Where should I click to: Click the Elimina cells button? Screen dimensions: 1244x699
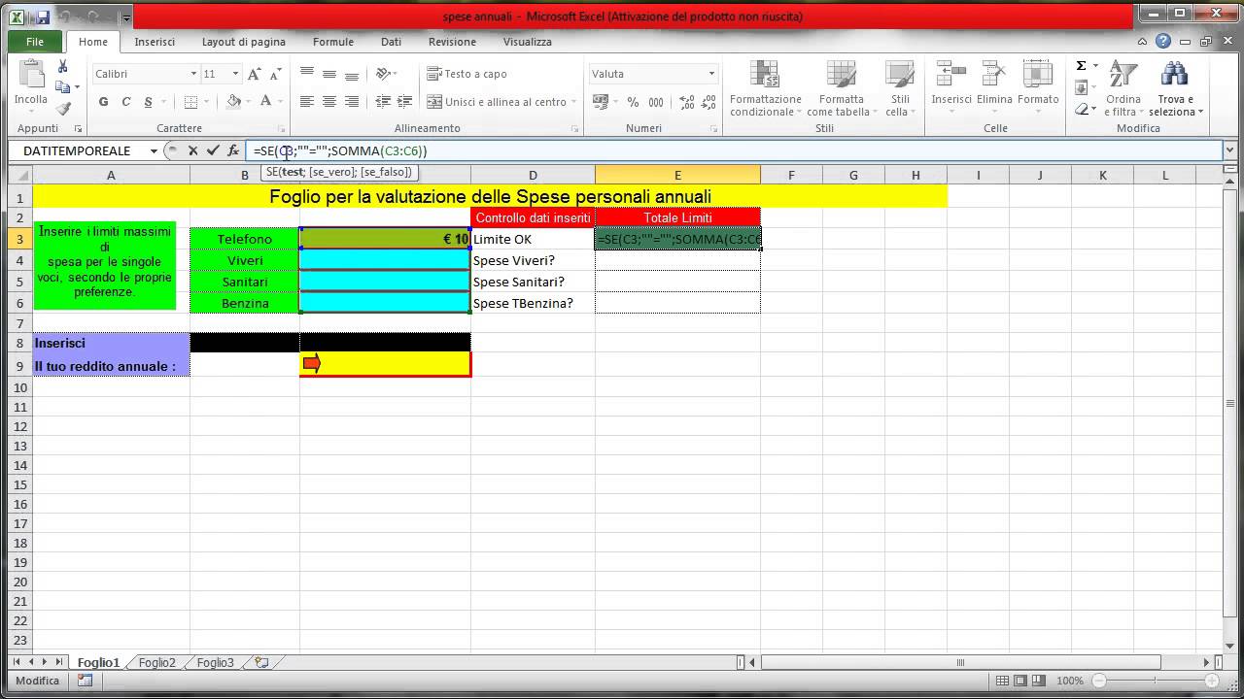point(994,83)
